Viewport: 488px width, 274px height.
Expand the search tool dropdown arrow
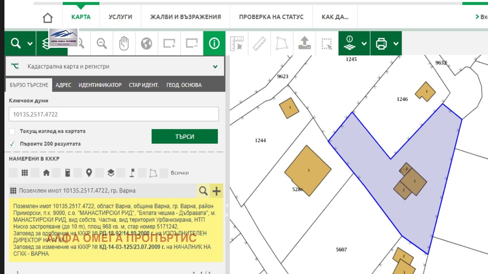click(x=30, y=44)
